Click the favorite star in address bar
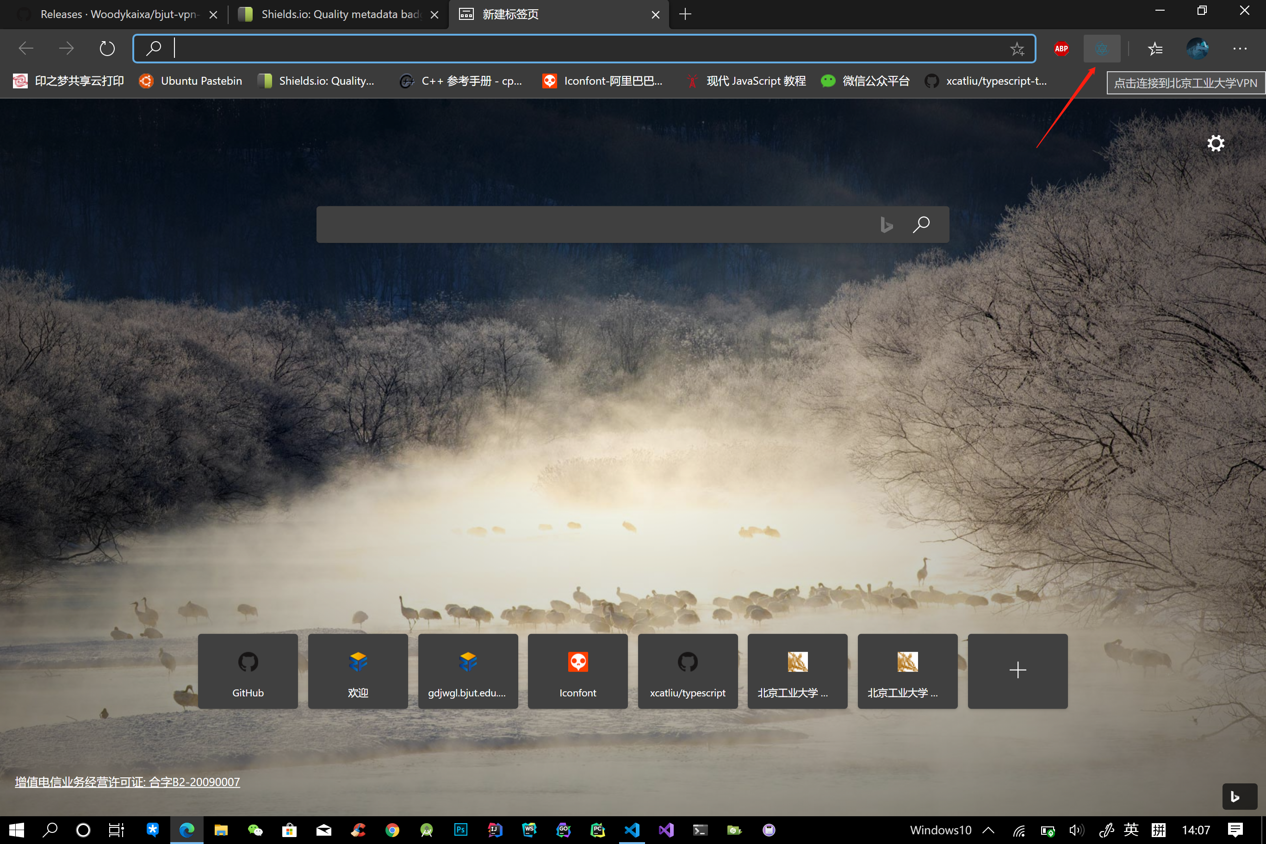This screenshot has height=844, width=1266. point(1017,49)
